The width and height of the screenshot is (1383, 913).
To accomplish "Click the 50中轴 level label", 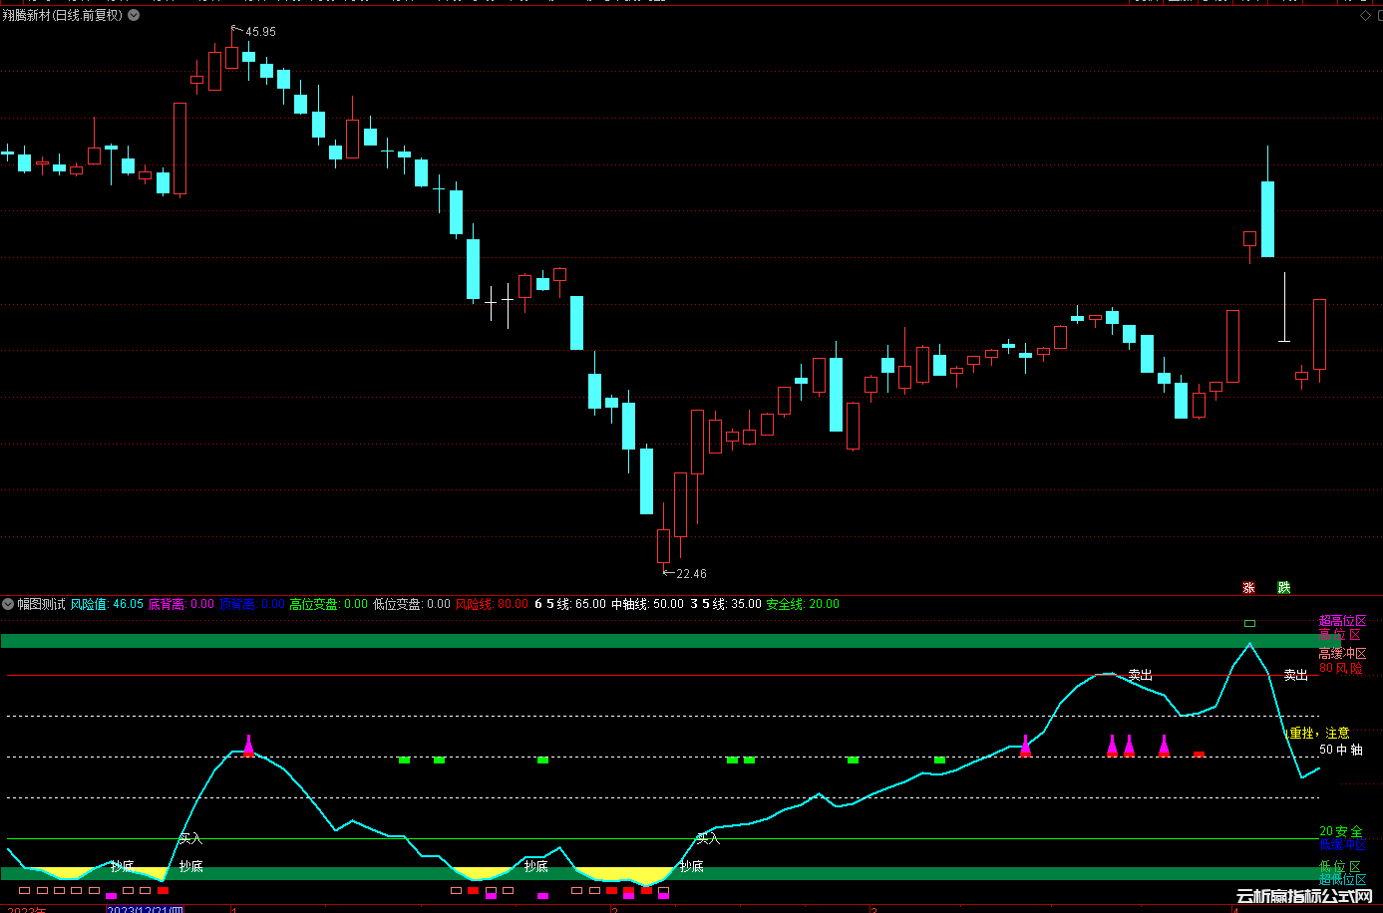I will [x=1340, y=750].
